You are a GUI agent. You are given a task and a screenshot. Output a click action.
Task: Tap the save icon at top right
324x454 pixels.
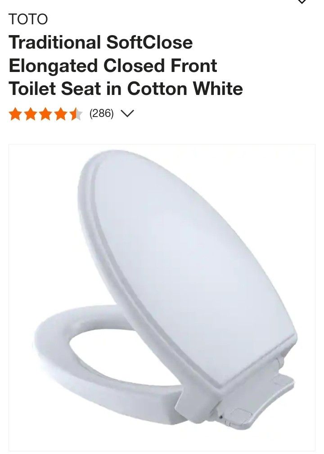(302, 2)
